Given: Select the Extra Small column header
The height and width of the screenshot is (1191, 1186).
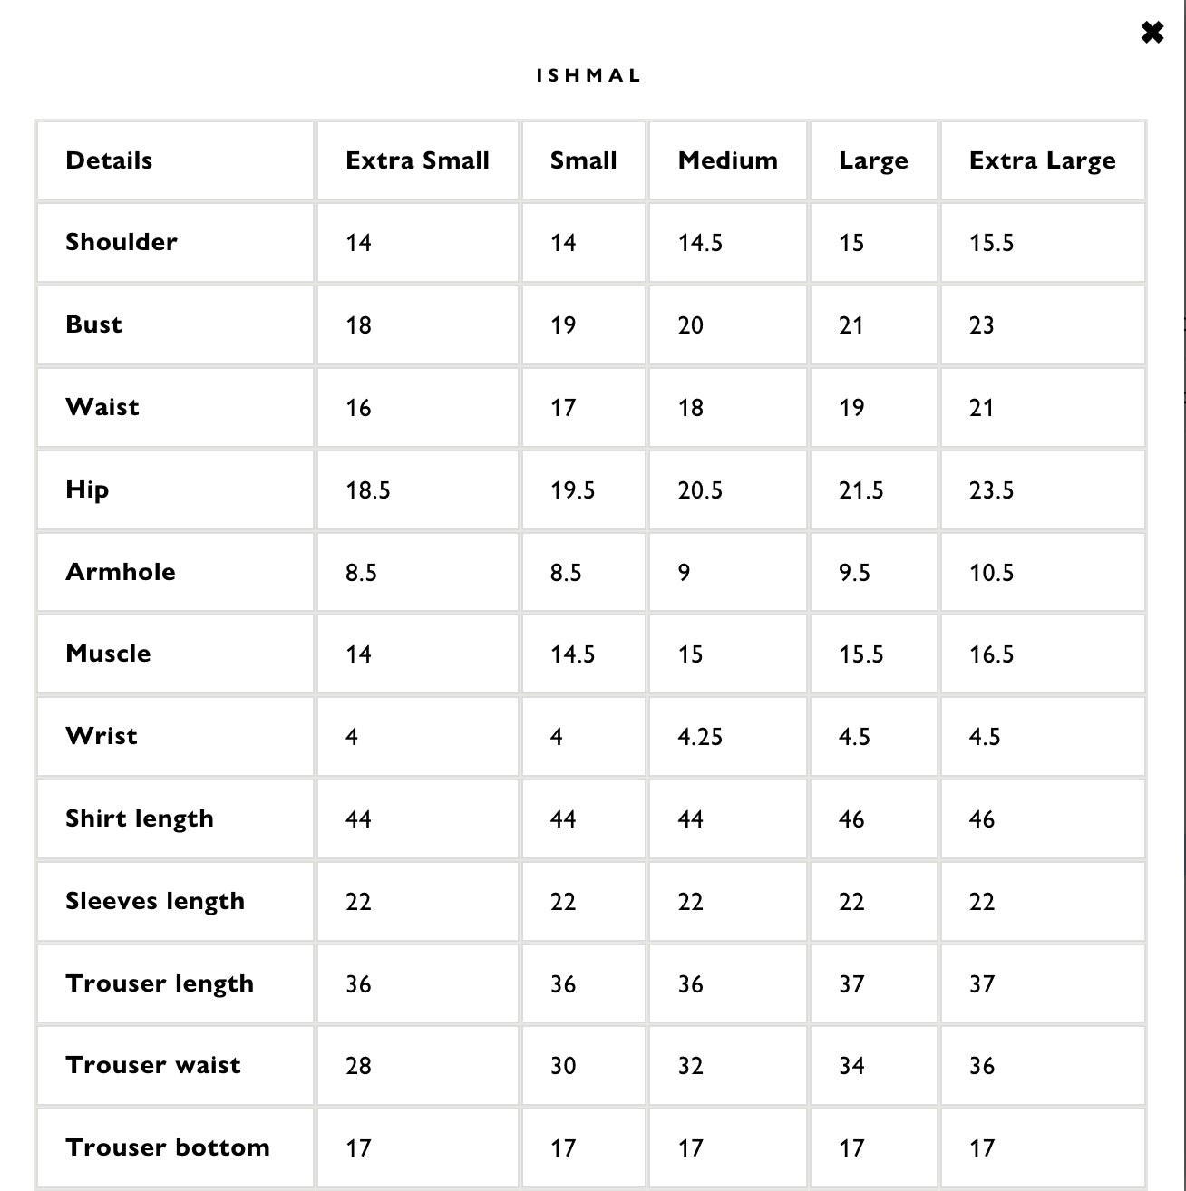Looking at the screenshot, I should click(x=417, y=160).
